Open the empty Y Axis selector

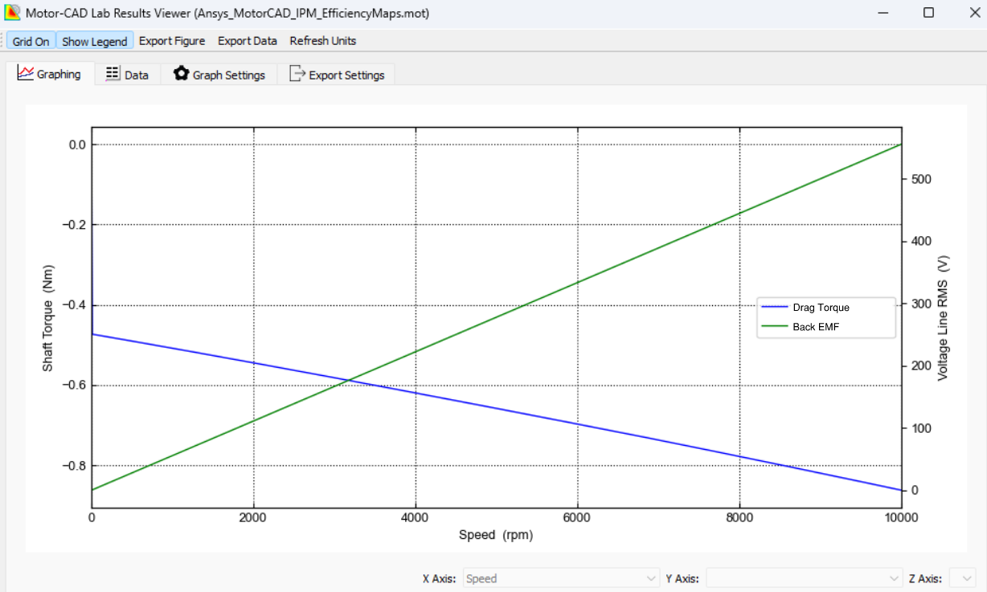804,578
